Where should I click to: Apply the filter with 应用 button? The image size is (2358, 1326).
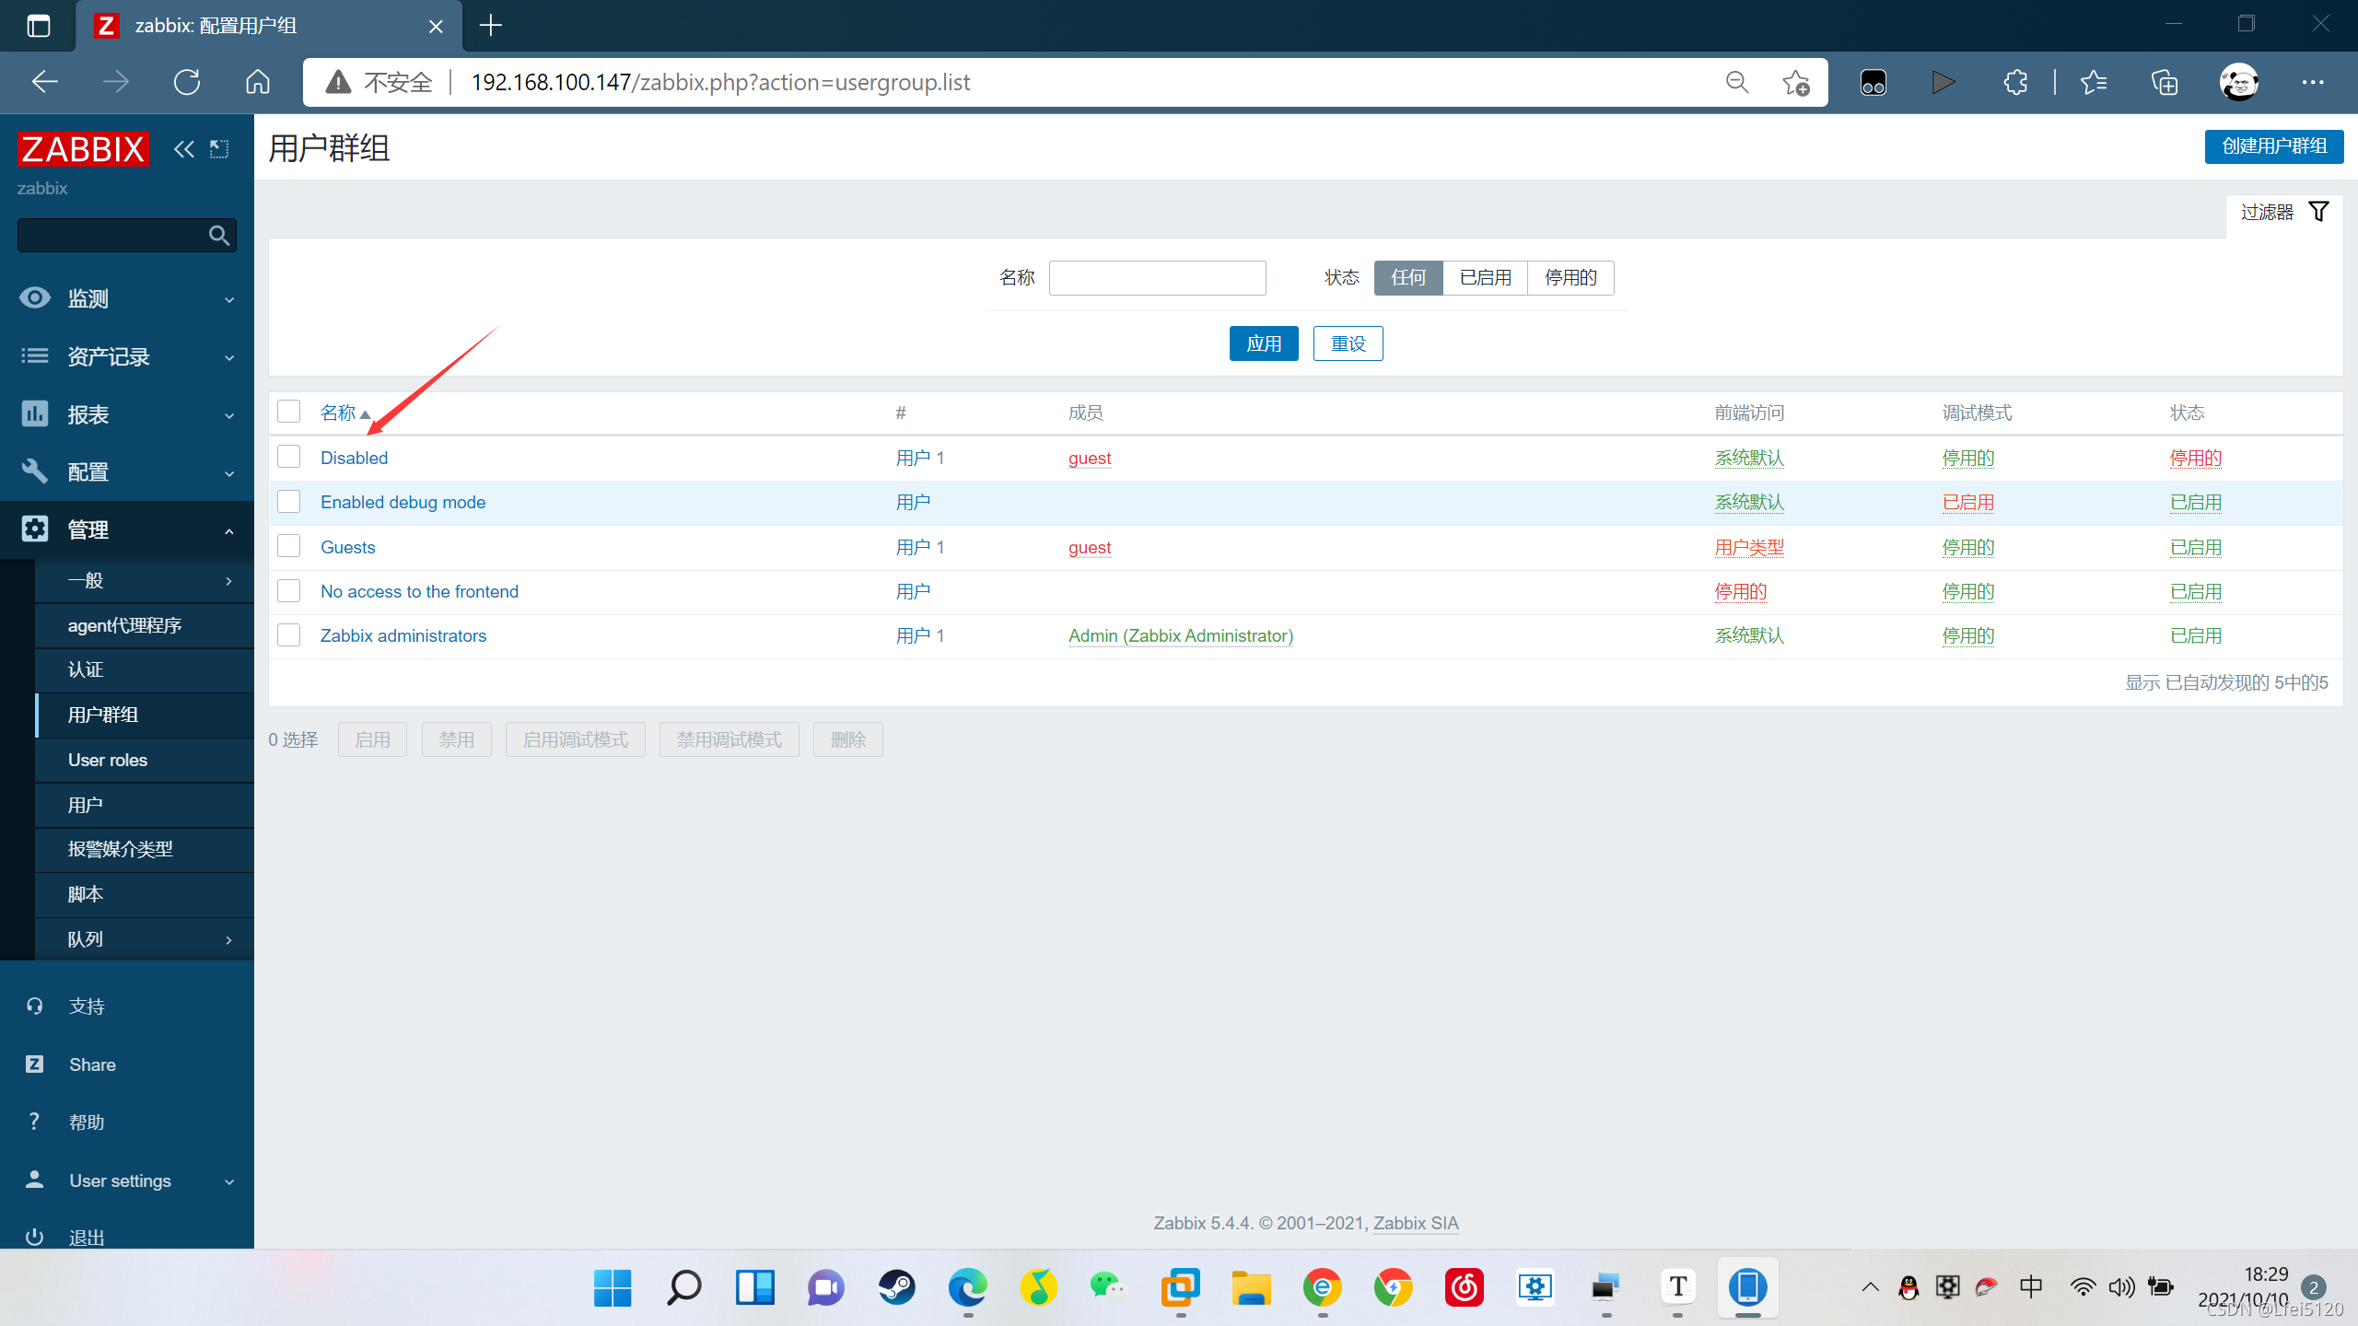pyautogui.click(x=1264, y=343)
